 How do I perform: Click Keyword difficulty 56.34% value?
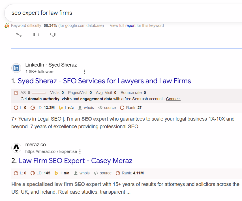click(x=50, y=25)
